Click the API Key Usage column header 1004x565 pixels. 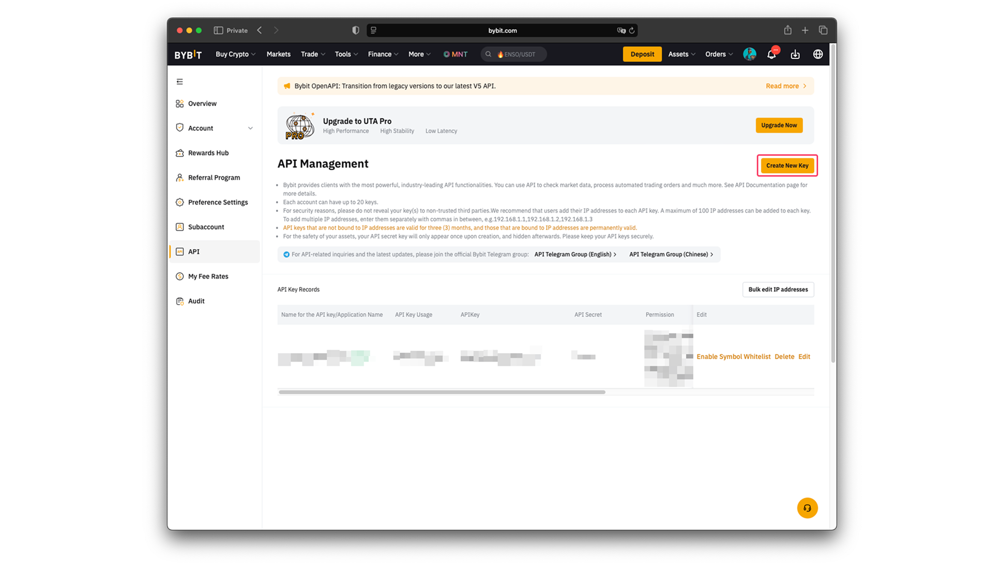[413, 315]
